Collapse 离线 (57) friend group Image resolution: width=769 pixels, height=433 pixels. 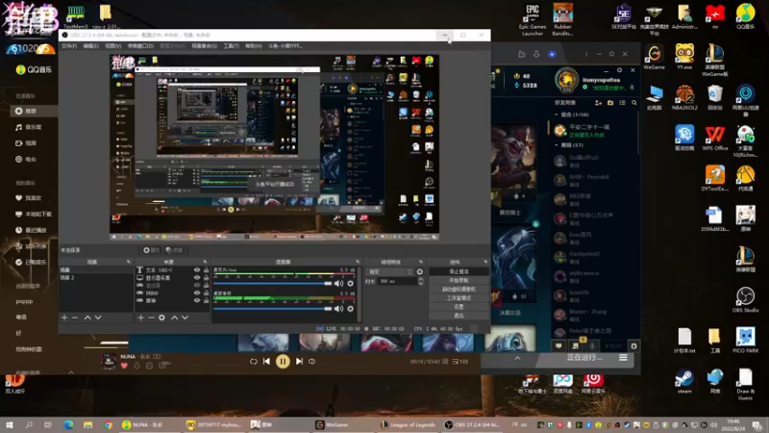[557, 145]
